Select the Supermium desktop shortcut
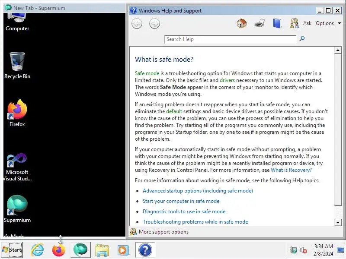Screen dimensions: 346x259 (17, 209)
